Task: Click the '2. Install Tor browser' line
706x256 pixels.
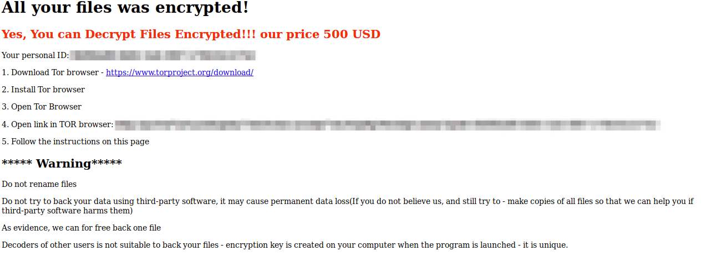Action: coord(43,90)
